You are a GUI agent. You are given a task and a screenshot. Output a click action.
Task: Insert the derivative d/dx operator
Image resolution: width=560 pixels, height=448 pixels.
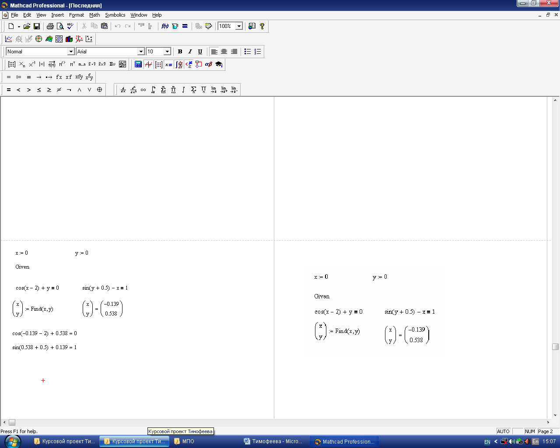pos(123,90)
